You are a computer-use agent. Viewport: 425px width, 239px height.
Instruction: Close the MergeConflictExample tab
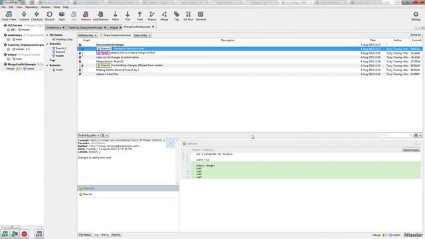pyautogui.click(x=153, y=27)
